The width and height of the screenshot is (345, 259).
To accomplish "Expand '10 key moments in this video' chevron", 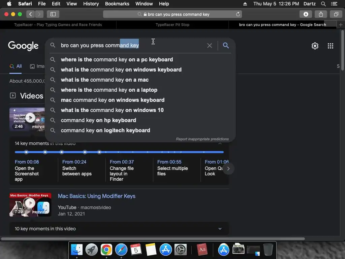I will pos(220,229).
